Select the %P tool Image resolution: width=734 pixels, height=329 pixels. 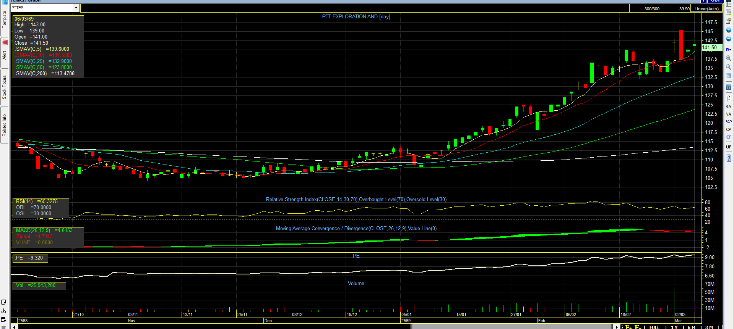point(729,122)
